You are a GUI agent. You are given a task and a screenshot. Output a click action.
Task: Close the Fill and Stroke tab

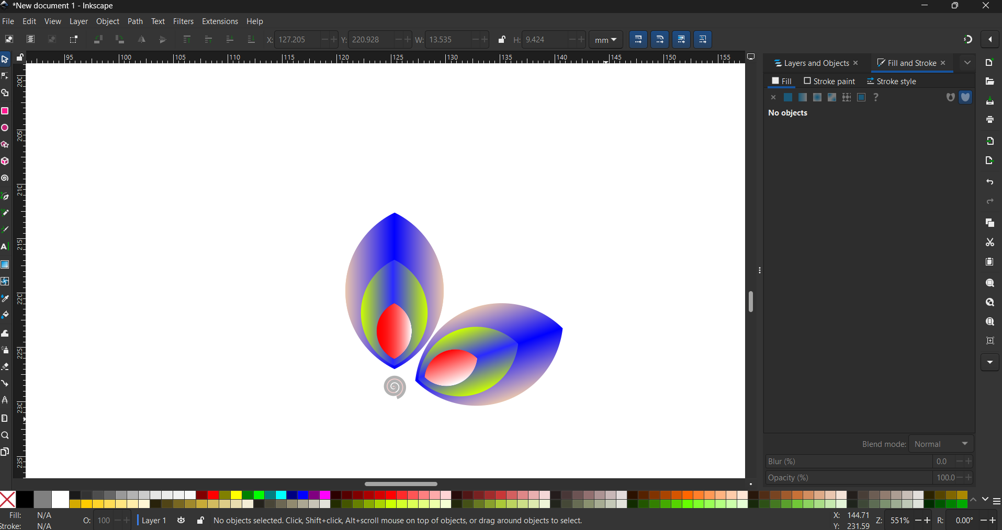(x=943, y=63)
